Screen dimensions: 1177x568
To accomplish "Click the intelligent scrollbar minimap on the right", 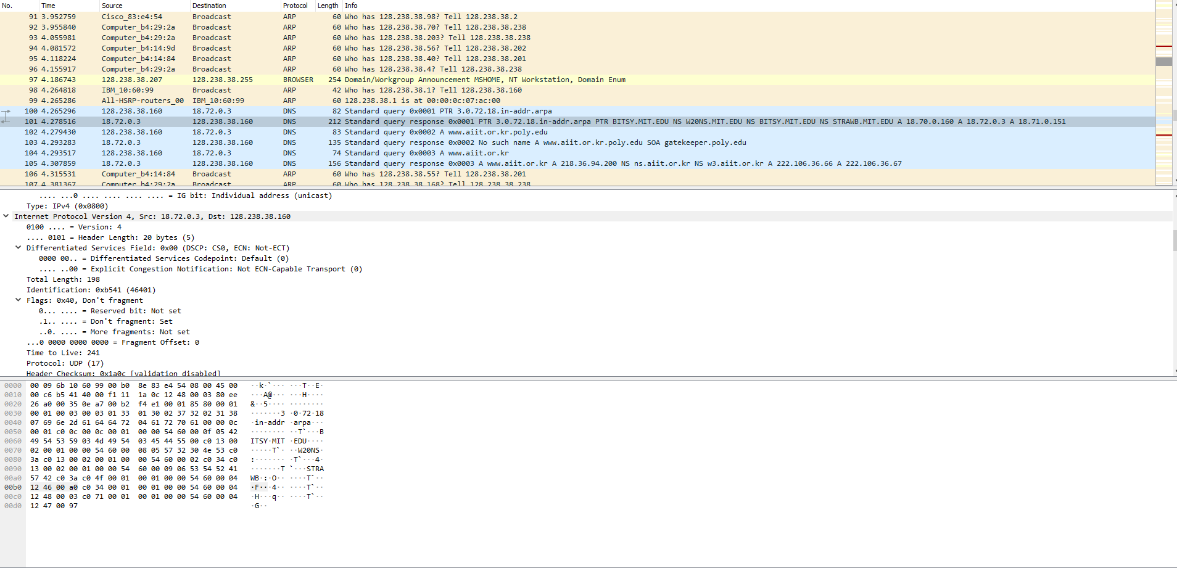I will (1165, 93).
